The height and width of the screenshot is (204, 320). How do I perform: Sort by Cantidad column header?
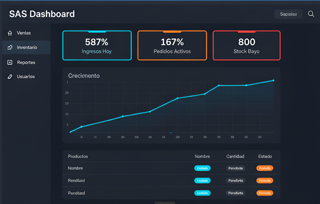[235, 156]
